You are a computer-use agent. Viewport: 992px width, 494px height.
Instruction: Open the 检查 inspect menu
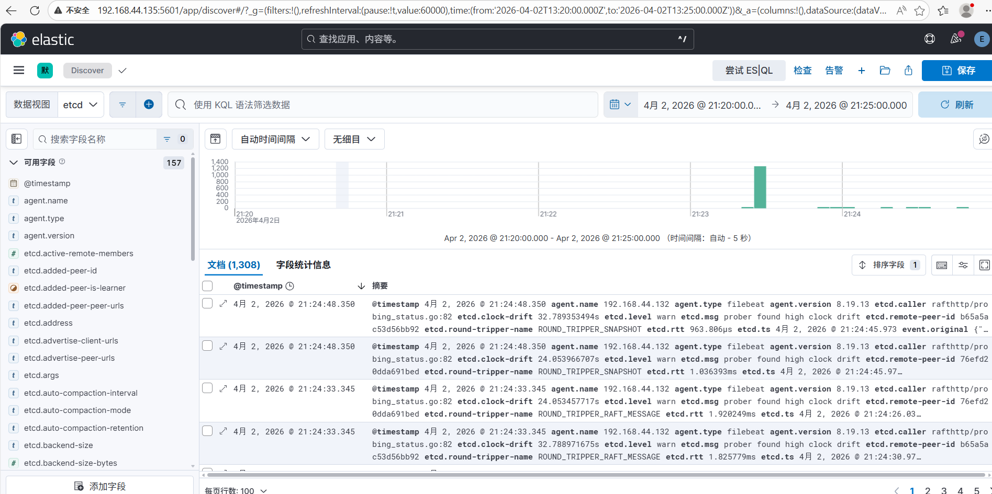tap(802, 70)
